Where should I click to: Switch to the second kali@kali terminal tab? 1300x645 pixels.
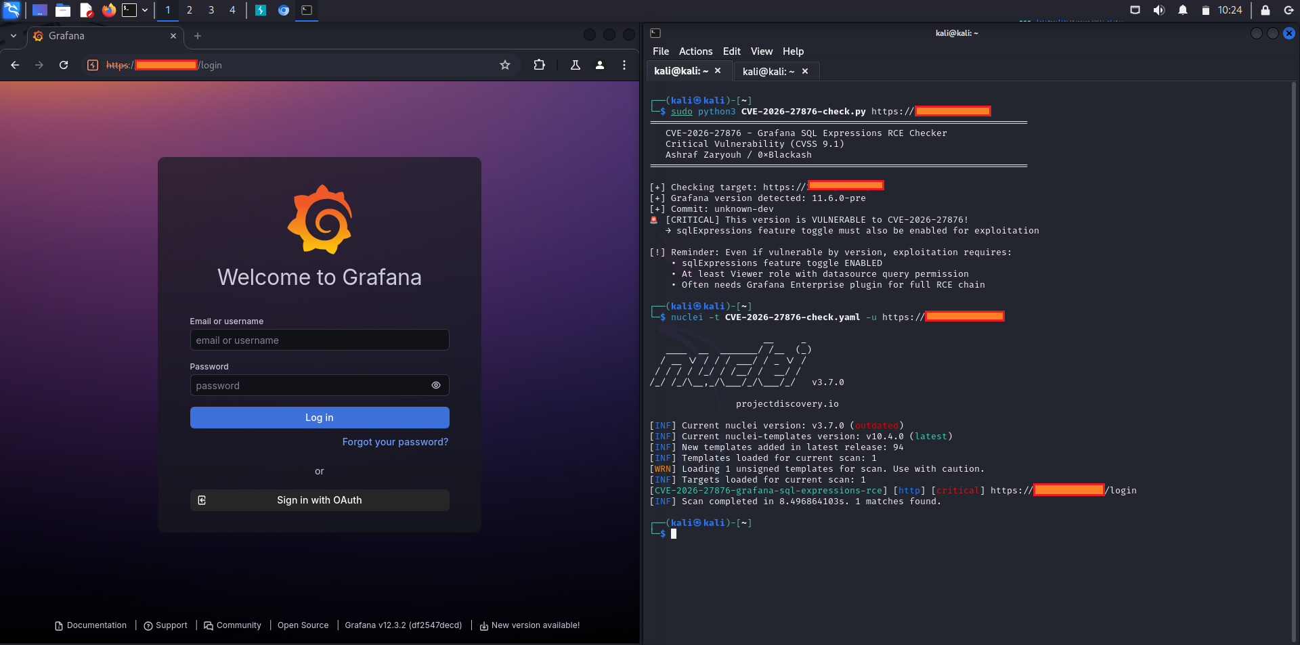768,71
